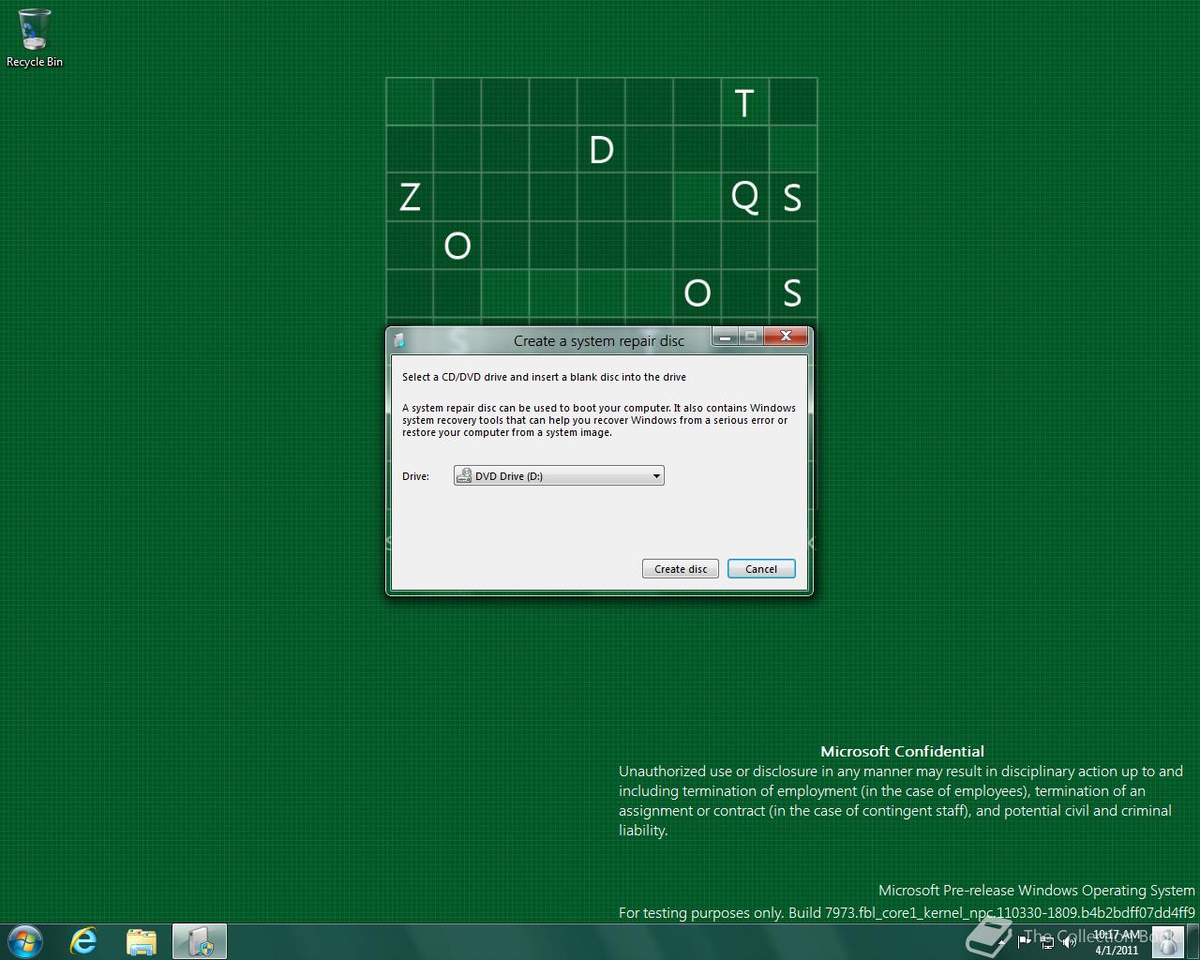The width and height of the screenshot is (1200, 960).
Task: Click the letter Z tile in grid
Action: 410,198
